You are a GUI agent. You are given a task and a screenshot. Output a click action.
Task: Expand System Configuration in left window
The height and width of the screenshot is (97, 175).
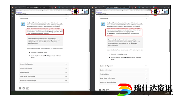click(44, 64)
